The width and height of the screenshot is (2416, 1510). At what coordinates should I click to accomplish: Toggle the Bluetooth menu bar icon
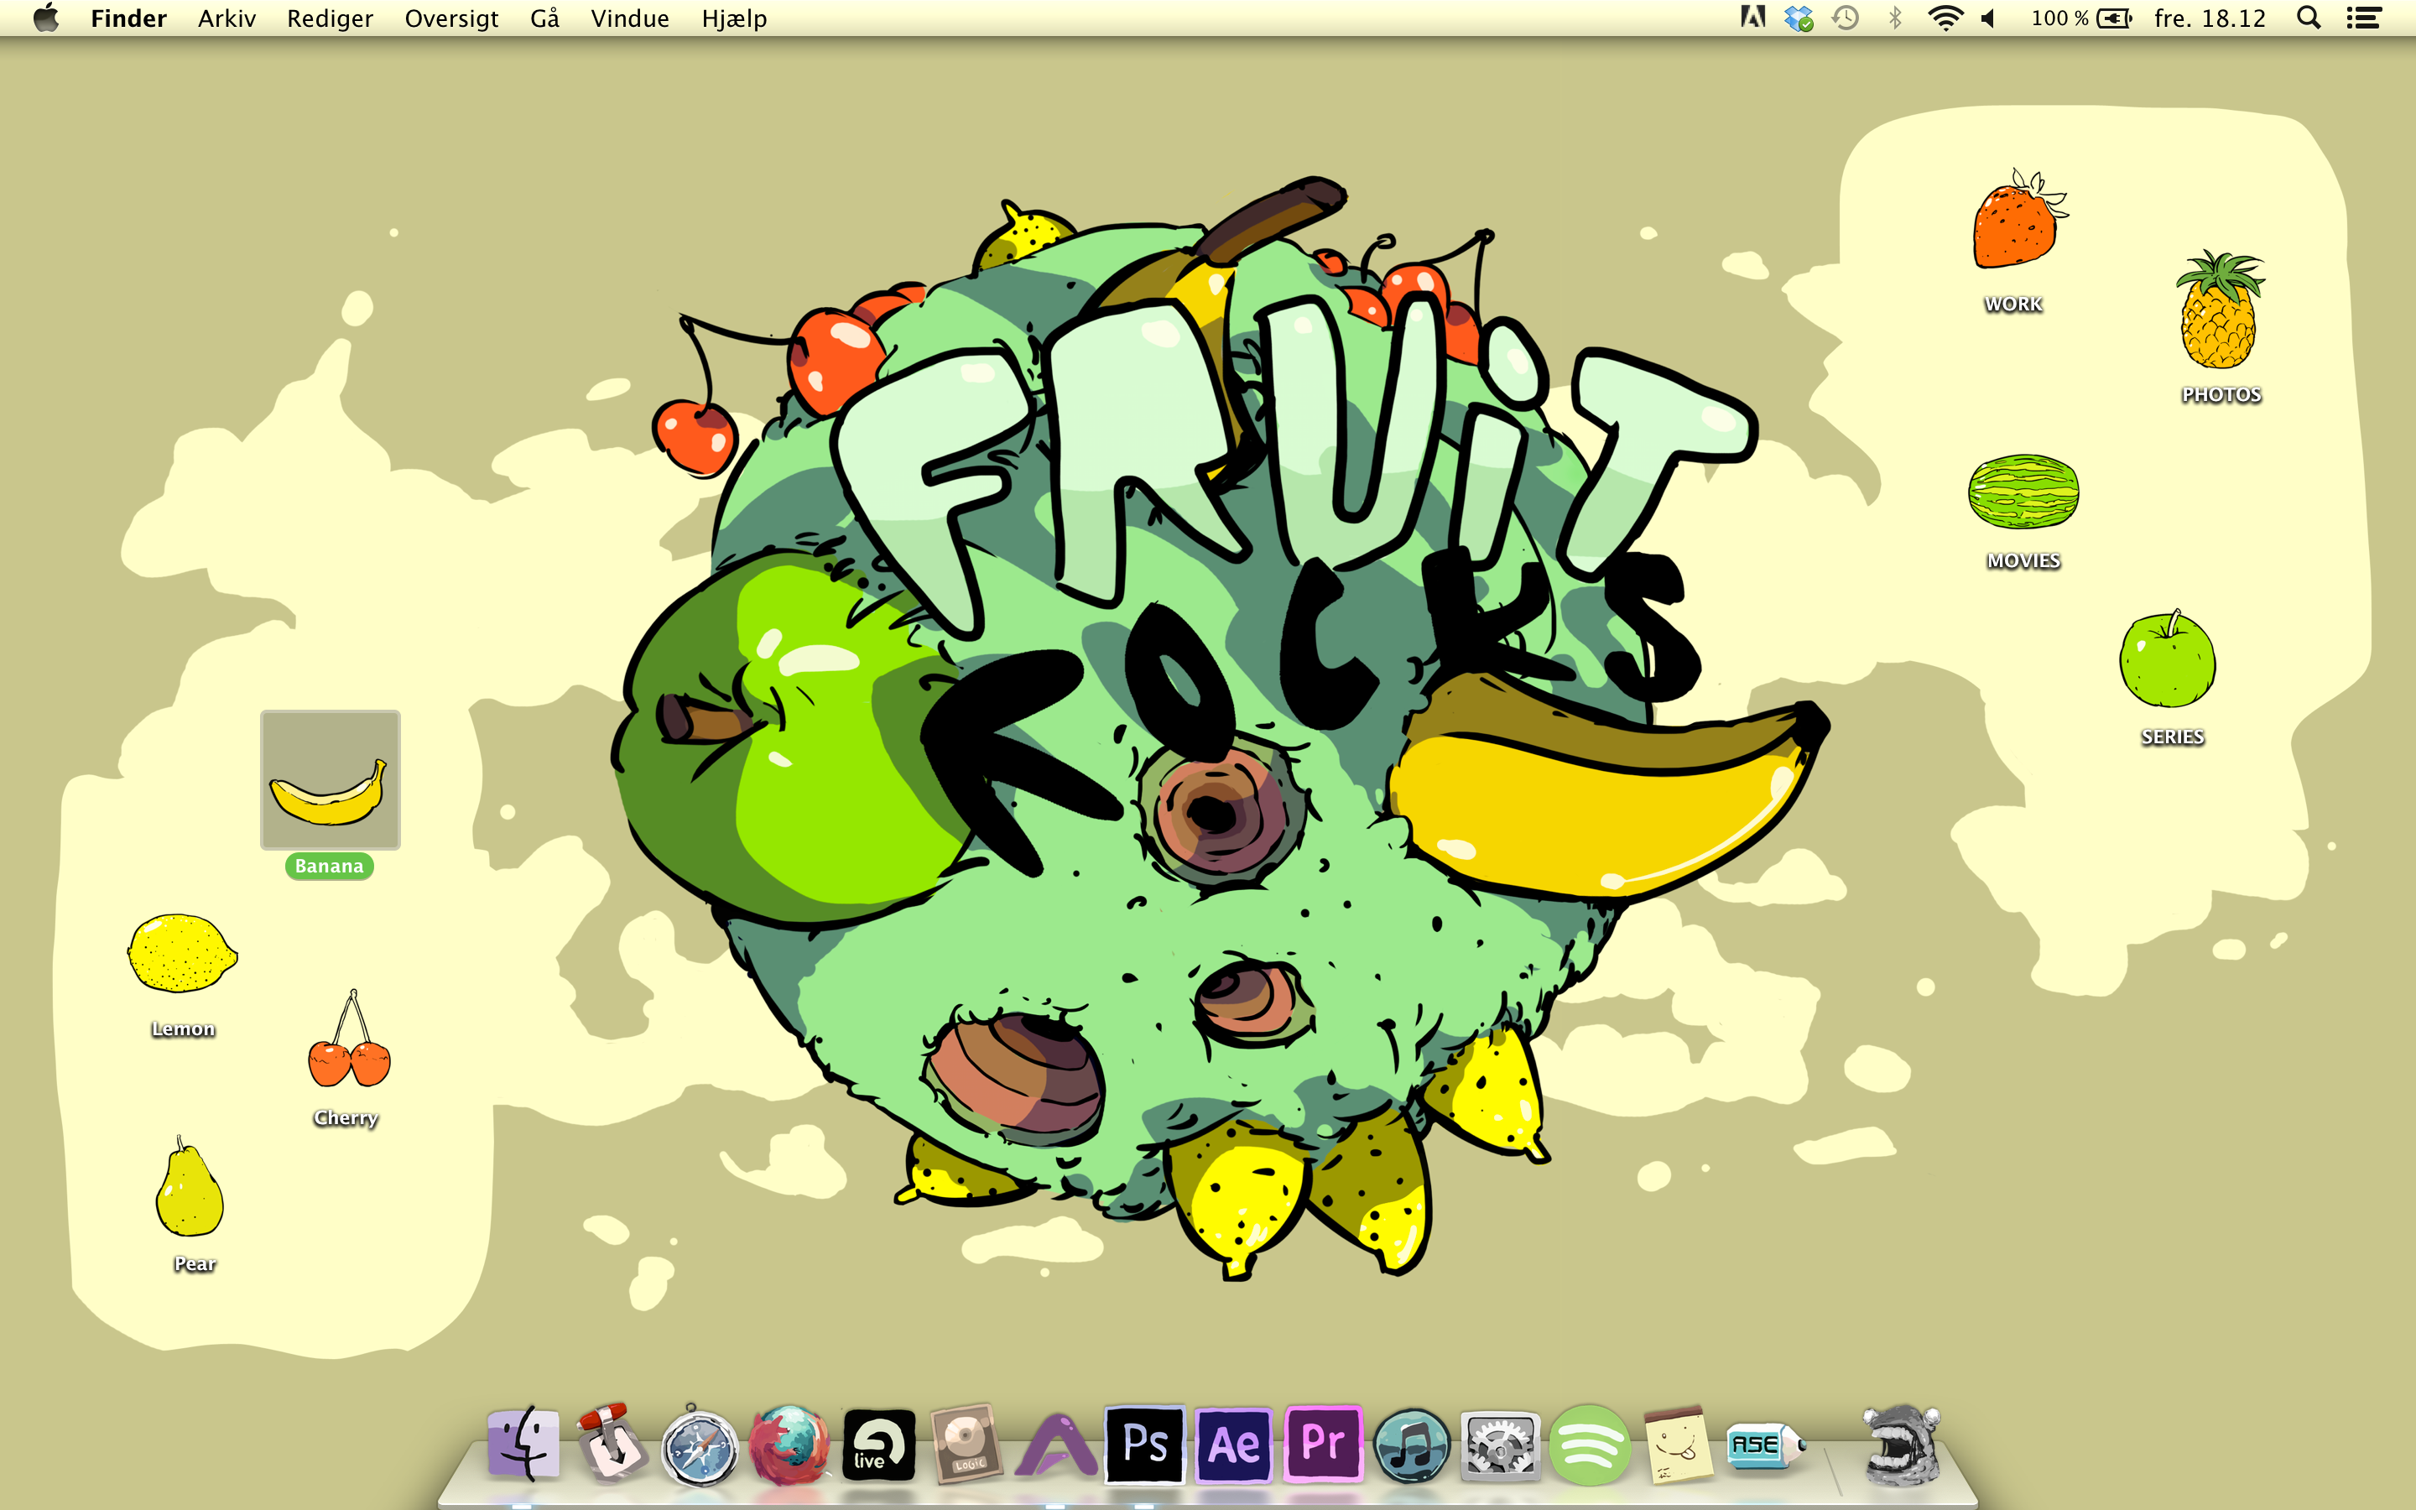pos(1895,18)
